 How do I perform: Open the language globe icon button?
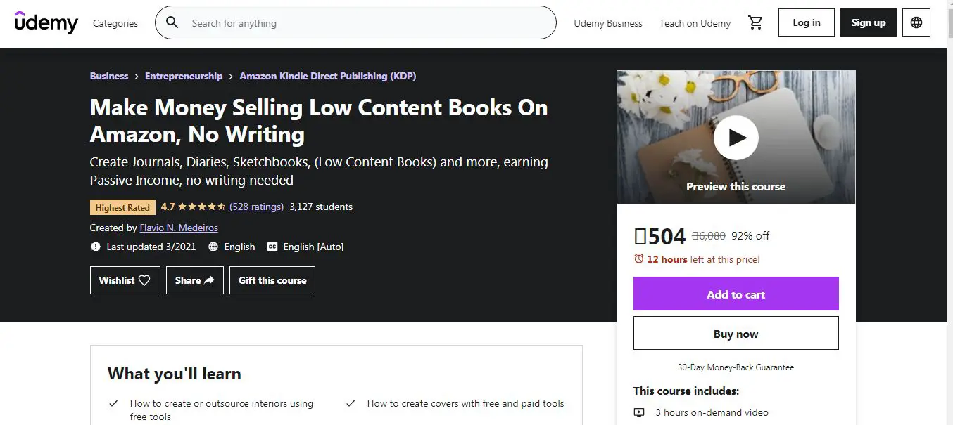916,22
